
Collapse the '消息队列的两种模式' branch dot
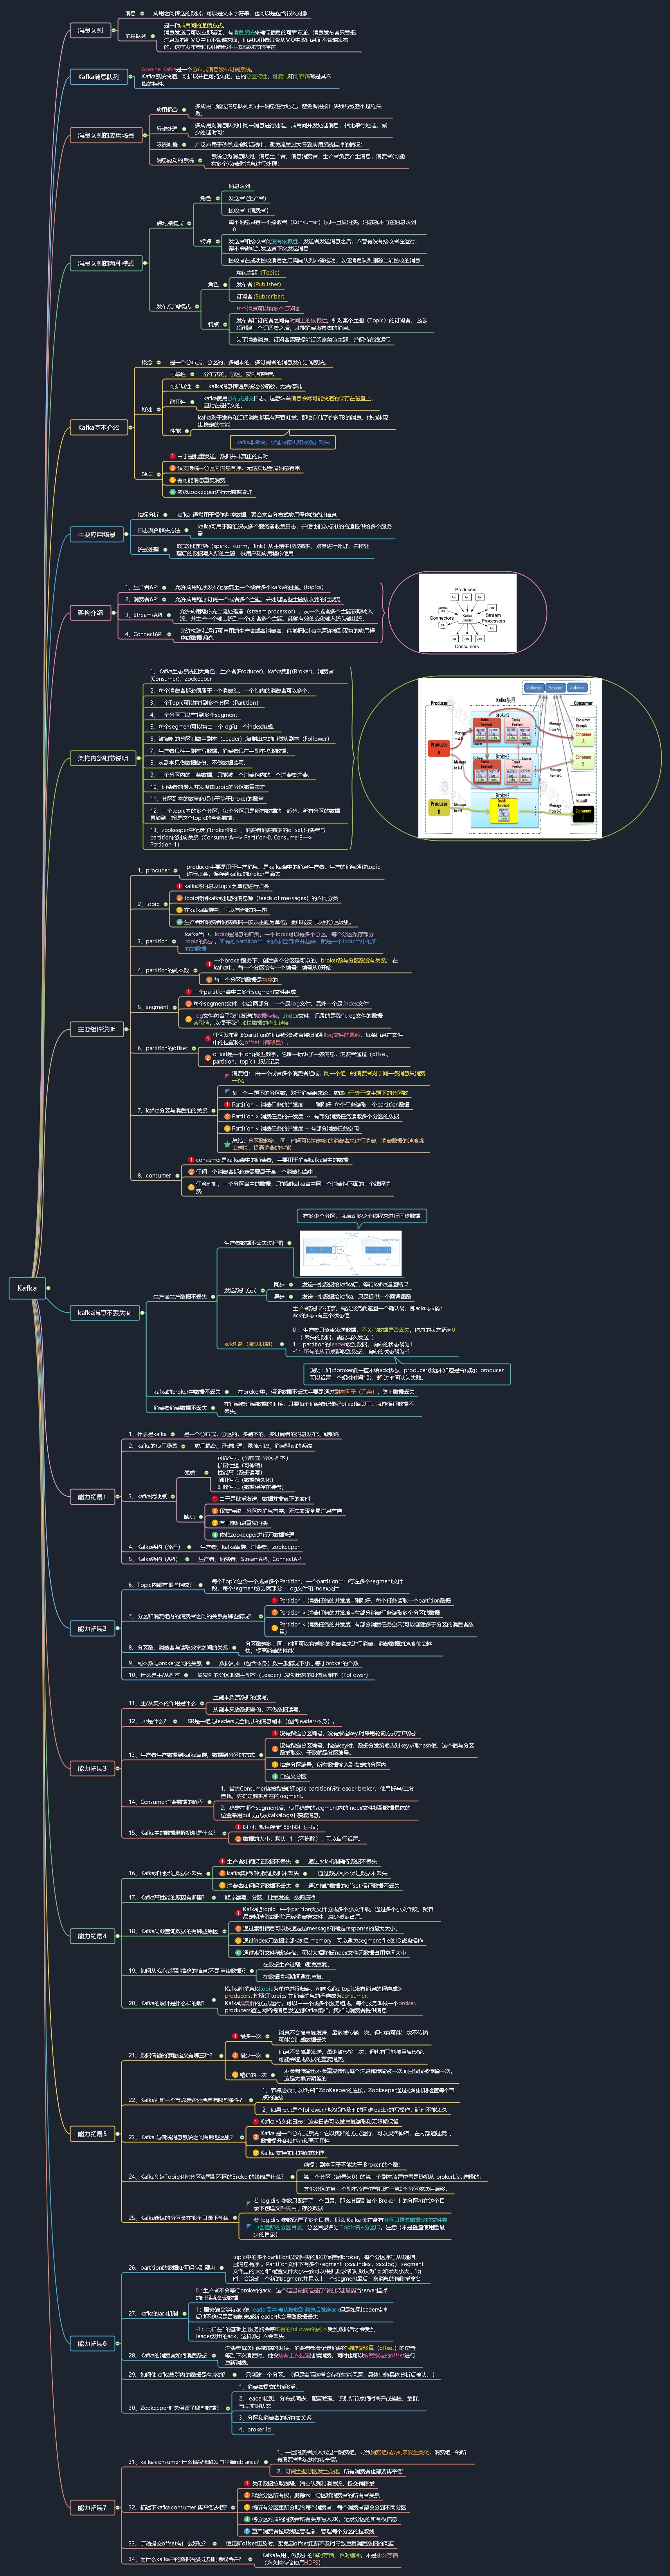click(x=145, y=263)
